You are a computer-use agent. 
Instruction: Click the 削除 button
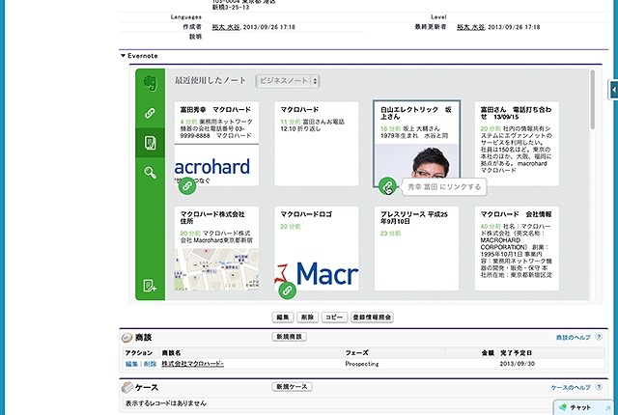point(307,318)
